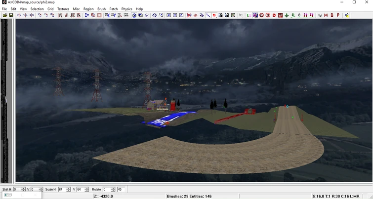
Task: Toggle the texture lock X icon
Action: point(107,15)
